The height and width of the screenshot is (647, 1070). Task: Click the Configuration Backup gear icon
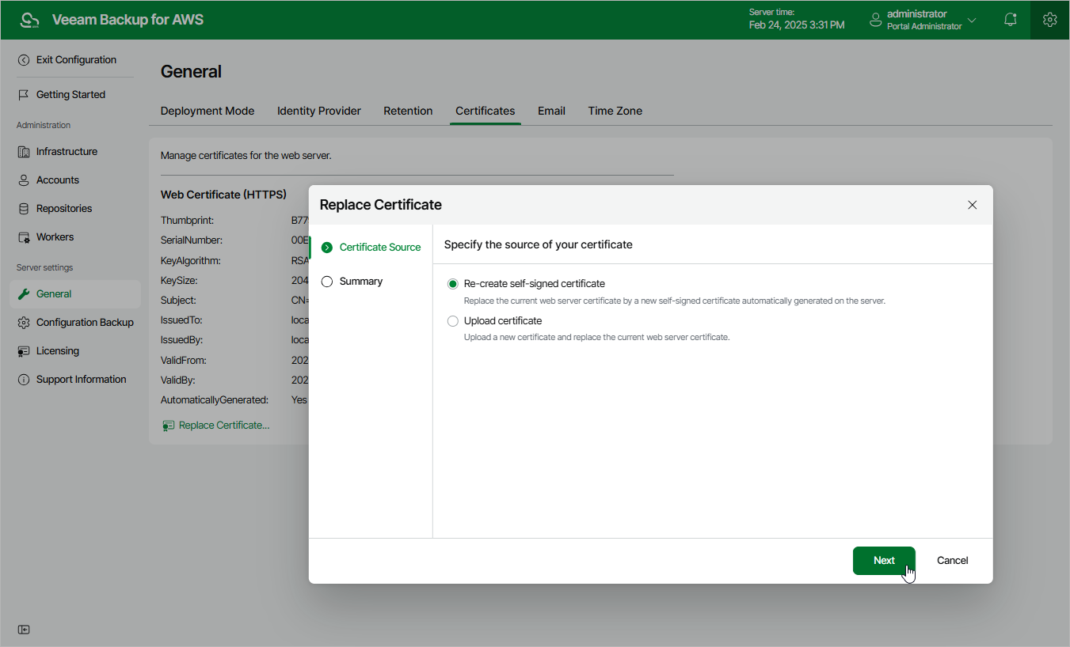tap(24, 323)
